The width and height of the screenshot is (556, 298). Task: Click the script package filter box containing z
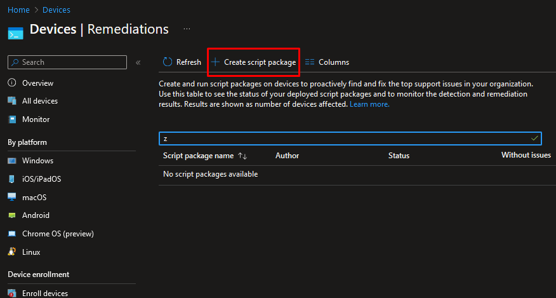pos(350,138)
